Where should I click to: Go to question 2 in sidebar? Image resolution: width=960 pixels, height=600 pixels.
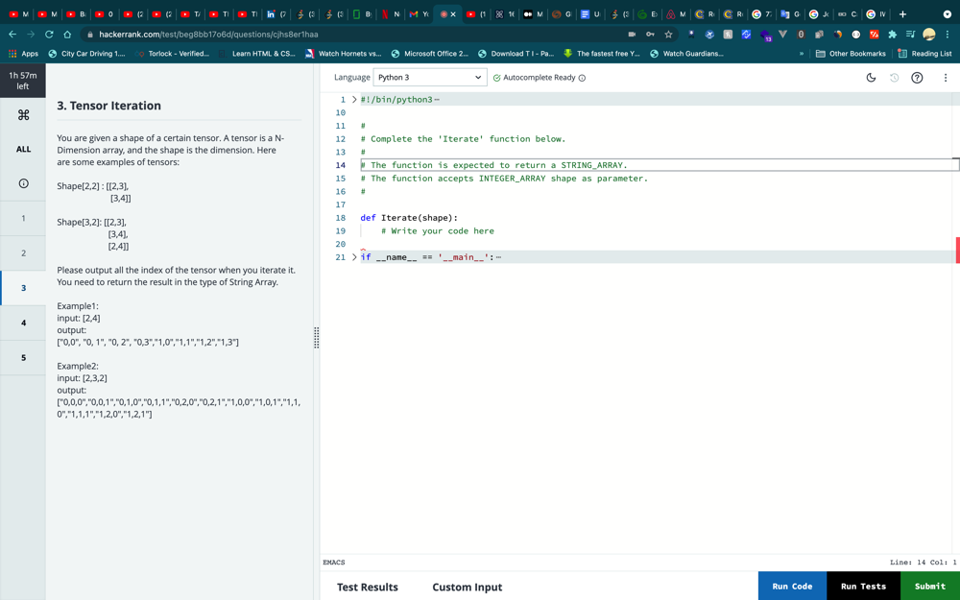tap(23, 252)
